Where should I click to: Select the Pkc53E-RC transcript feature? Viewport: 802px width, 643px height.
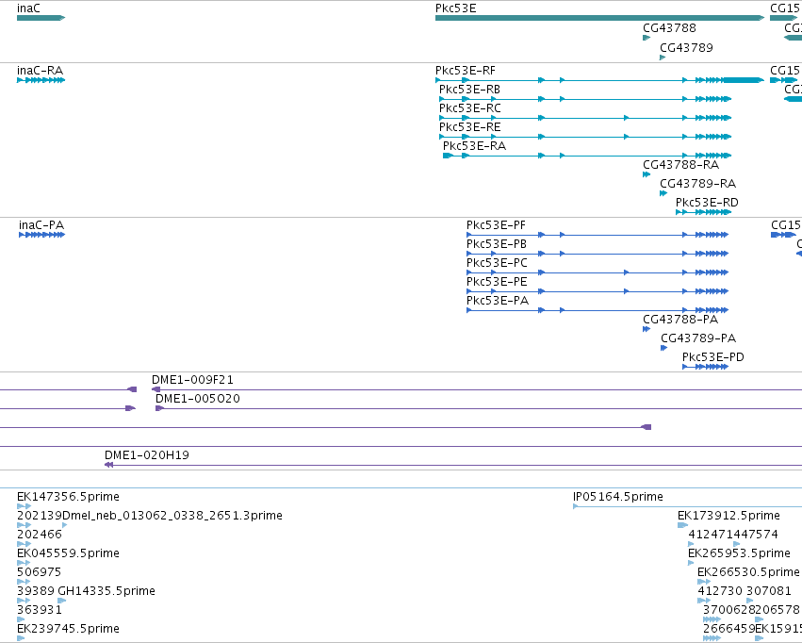point(585,118)
